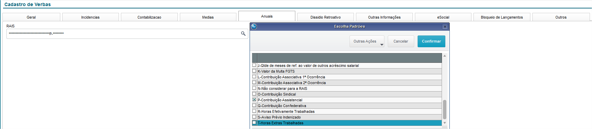
Task: Tick the O-Contribuição Sindical checkbox
Action: [254, 94]
